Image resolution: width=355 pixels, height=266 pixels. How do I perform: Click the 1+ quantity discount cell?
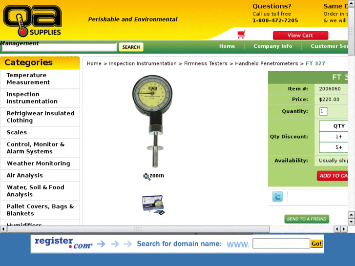click(334, 137)
